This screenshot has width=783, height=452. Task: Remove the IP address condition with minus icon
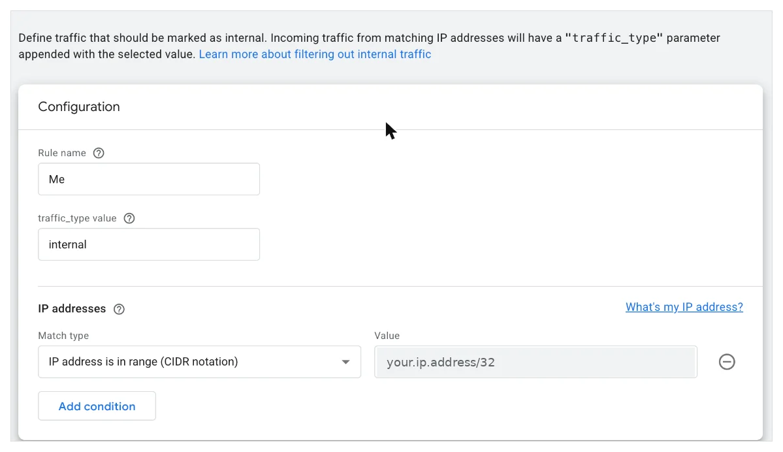(x=727, y=362)
